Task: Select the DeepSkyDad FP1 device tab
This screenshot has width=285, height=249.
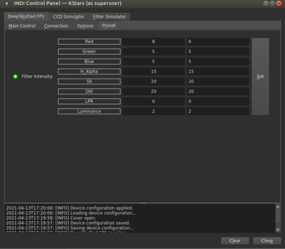Action: 26,17
